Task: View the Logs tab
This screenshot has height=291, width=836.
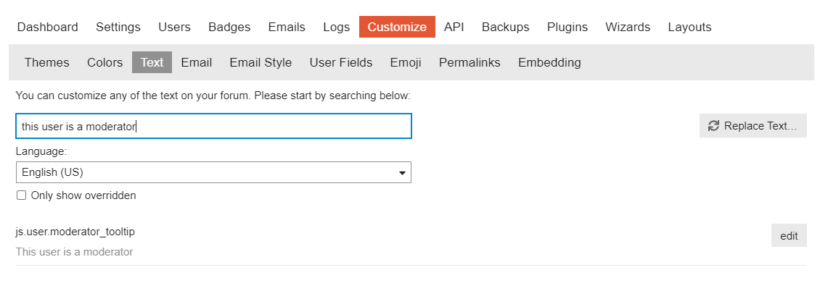Action: (337, 27)
